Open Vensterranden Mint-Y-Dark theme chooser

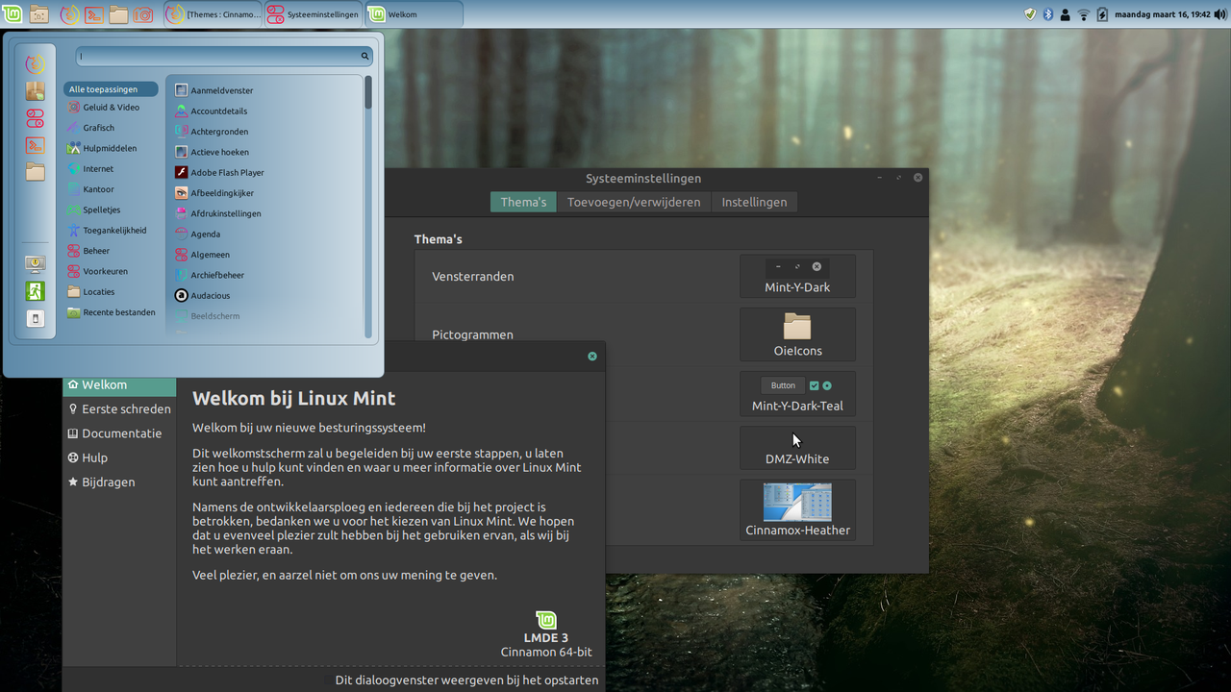pyautogui.click(x=797, y=276)
